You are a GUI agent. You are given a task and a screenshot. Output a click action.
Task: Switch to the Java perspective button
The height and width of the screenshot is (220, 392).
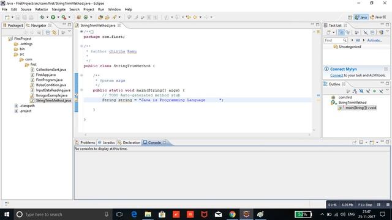[361, 17]
